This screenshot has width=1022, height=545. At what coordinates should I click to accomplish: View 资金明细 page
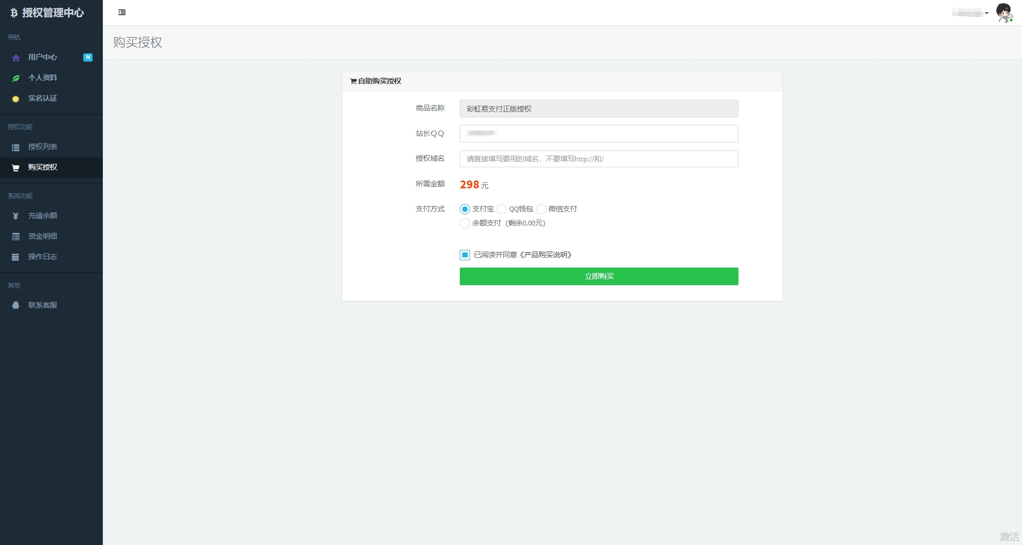tap(51, 236)
